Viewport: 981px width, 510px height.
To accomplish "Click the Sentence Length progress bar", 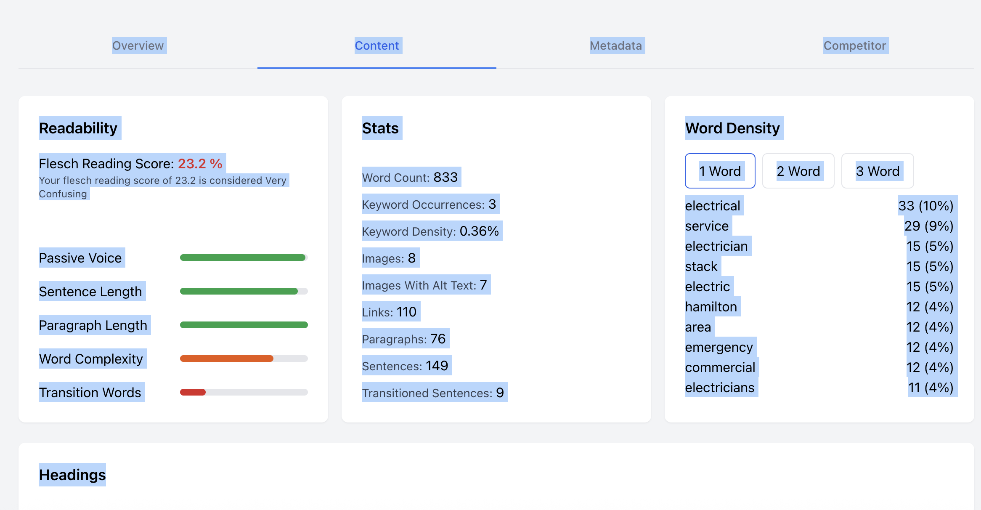I will point(244,291).
